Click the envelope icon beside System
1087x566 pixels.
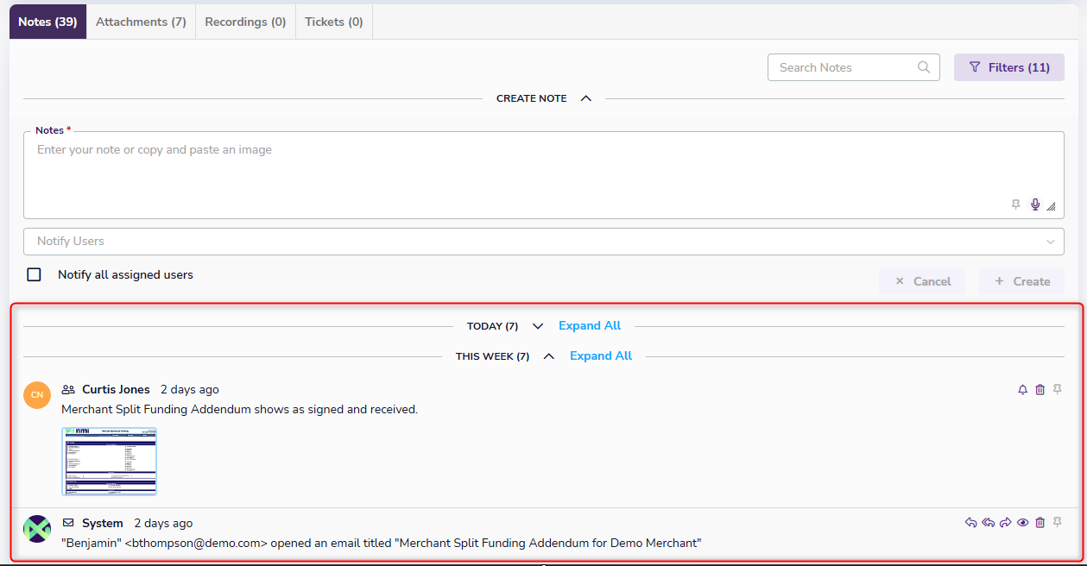coord(68,523)
